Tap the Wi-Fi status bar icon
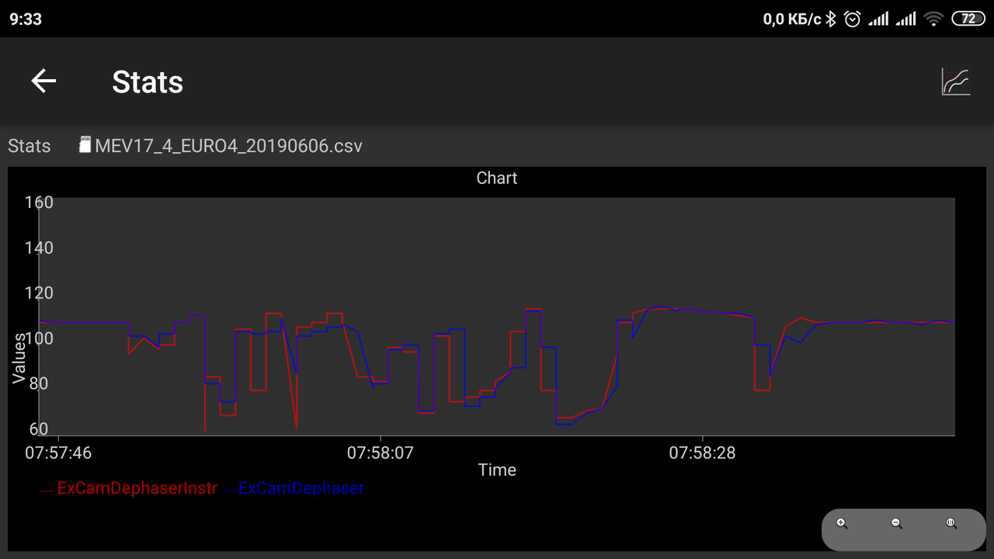This screenshot has width=994, height=559. (x=935, y=19)
